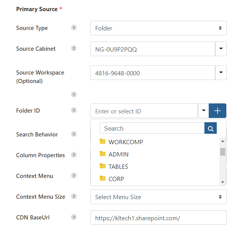244x231 pixels.
Task: Click help icon beside CDN BaseUrl
Action: pos(74,217)
